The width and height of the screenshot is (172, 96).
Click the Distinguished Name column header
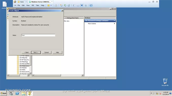pos(75,18)
